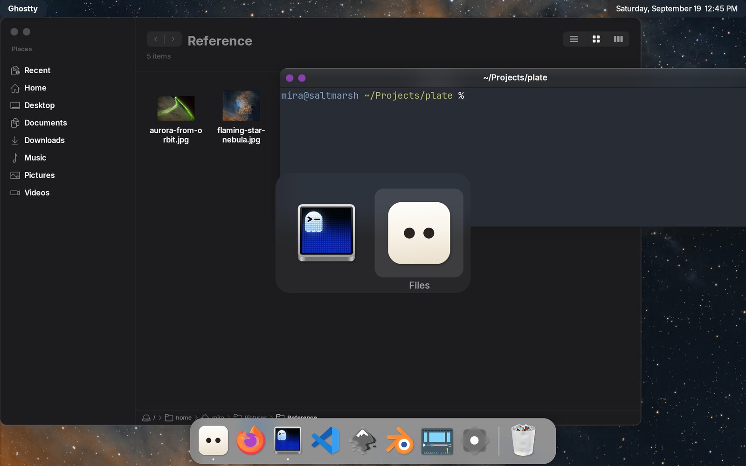This screenshot has height=466, width=746.
Task: Click the root drive icon in path bar
Action: (146, 418)
